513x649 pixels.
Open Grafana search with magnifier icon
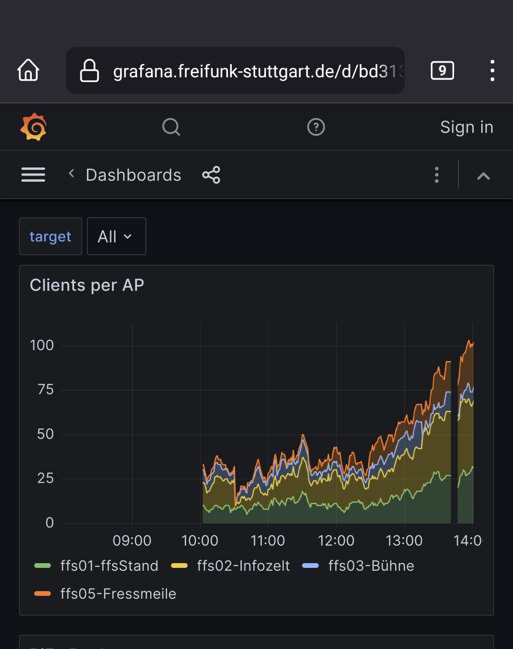pos(171,127)
